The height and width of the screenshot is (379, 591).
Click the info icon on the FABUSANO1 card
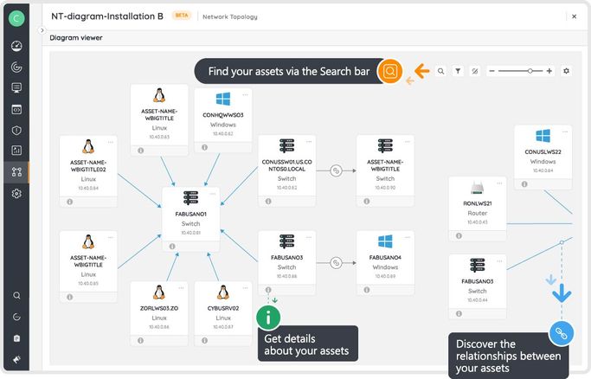click(x=172, y=246)
